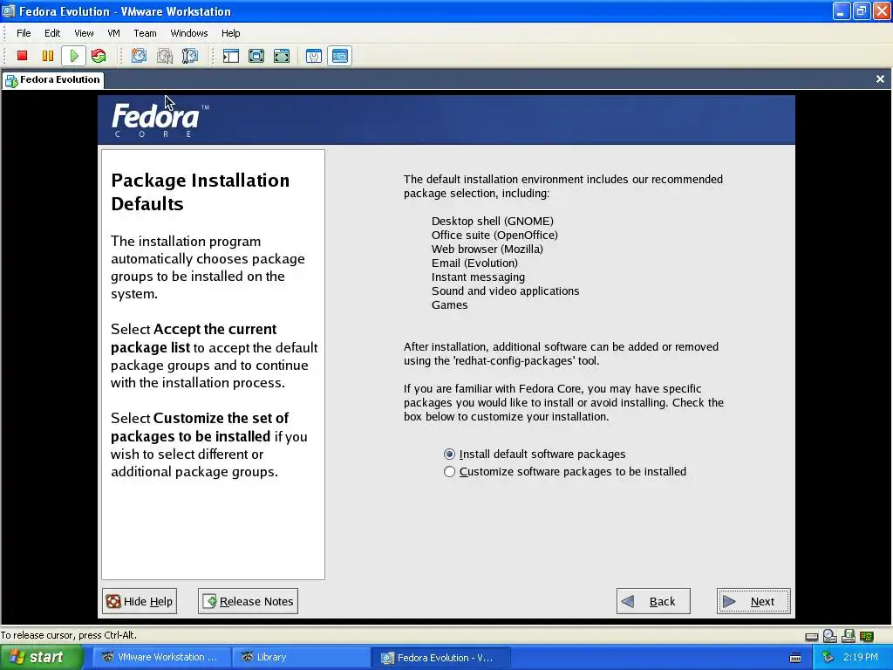Open the Windows start menu
This screenshot has width=893, height=670.
41,658
